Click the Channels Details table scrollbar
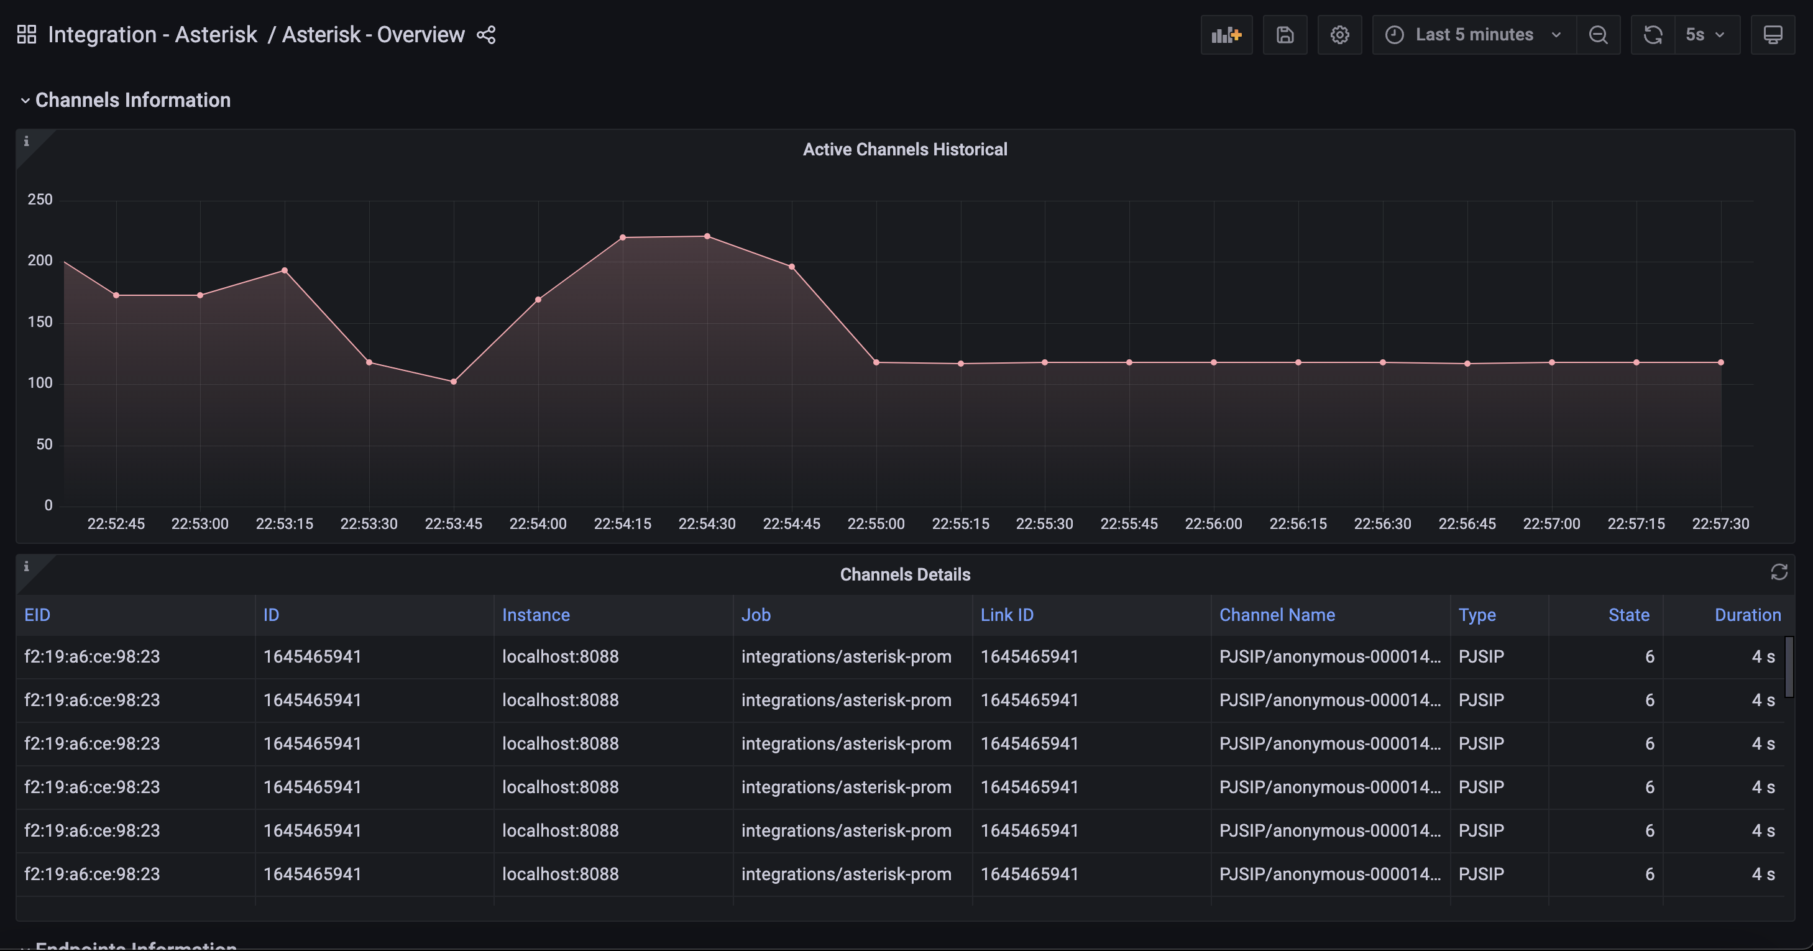Screen dimensions: 1813x951 [x=1788, y=666]
